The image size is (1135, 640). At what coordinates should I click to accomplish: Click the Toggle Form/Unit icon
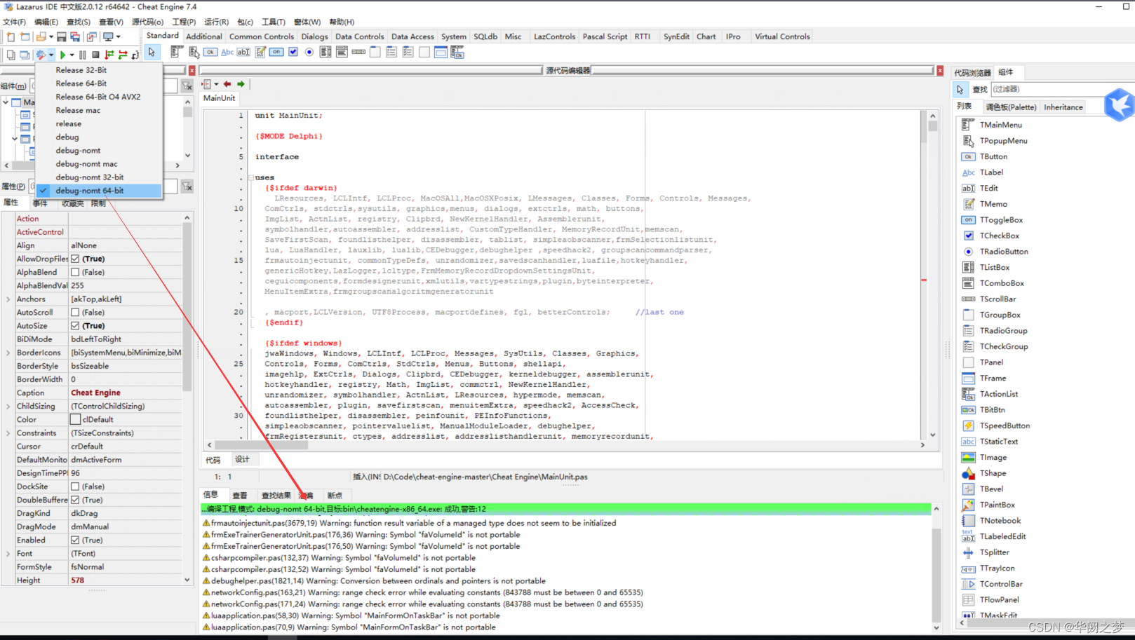(x=91, y=36)
